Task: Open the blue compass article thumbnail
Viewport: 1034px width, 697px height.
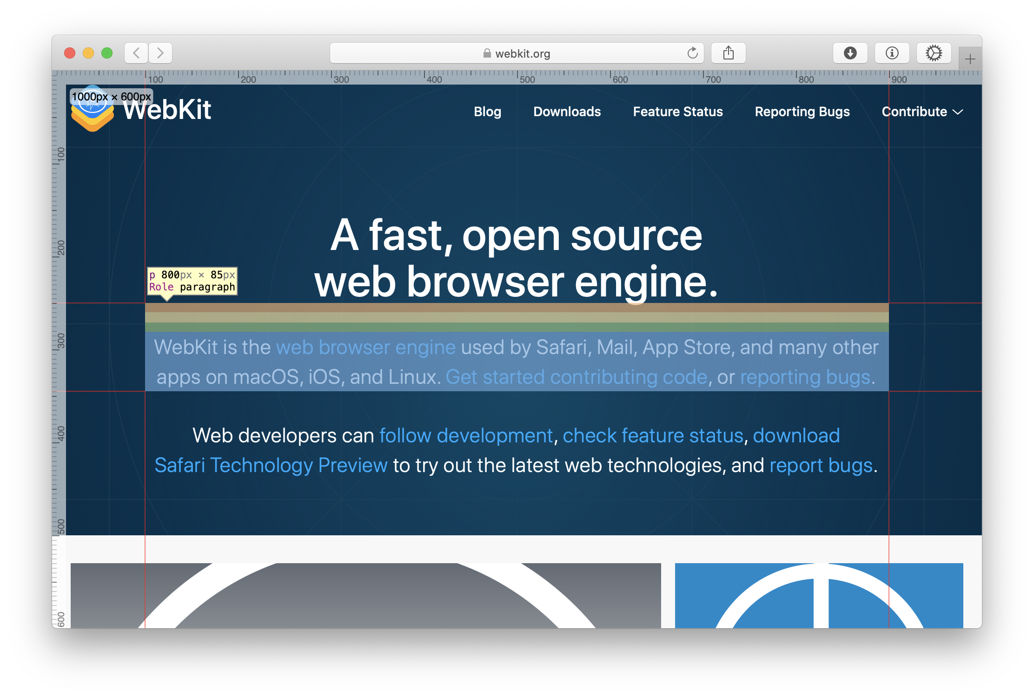Action: click(818, 596)
